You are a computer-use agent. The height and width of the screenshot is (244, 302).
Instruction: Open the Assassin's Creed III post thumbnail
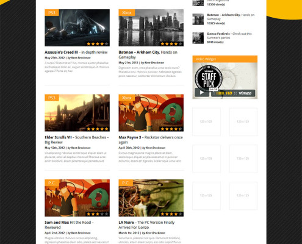tap(77, 27)
